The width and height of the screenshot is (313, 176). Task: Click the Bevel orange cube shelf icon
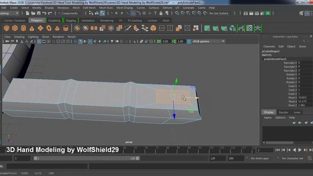point(153,28)
